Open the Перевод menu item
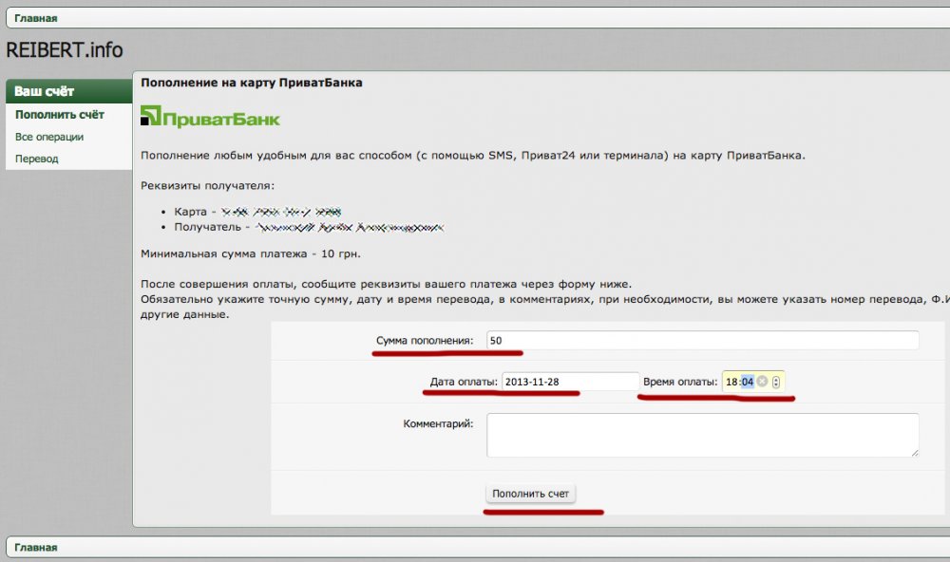 coord(36,159)
